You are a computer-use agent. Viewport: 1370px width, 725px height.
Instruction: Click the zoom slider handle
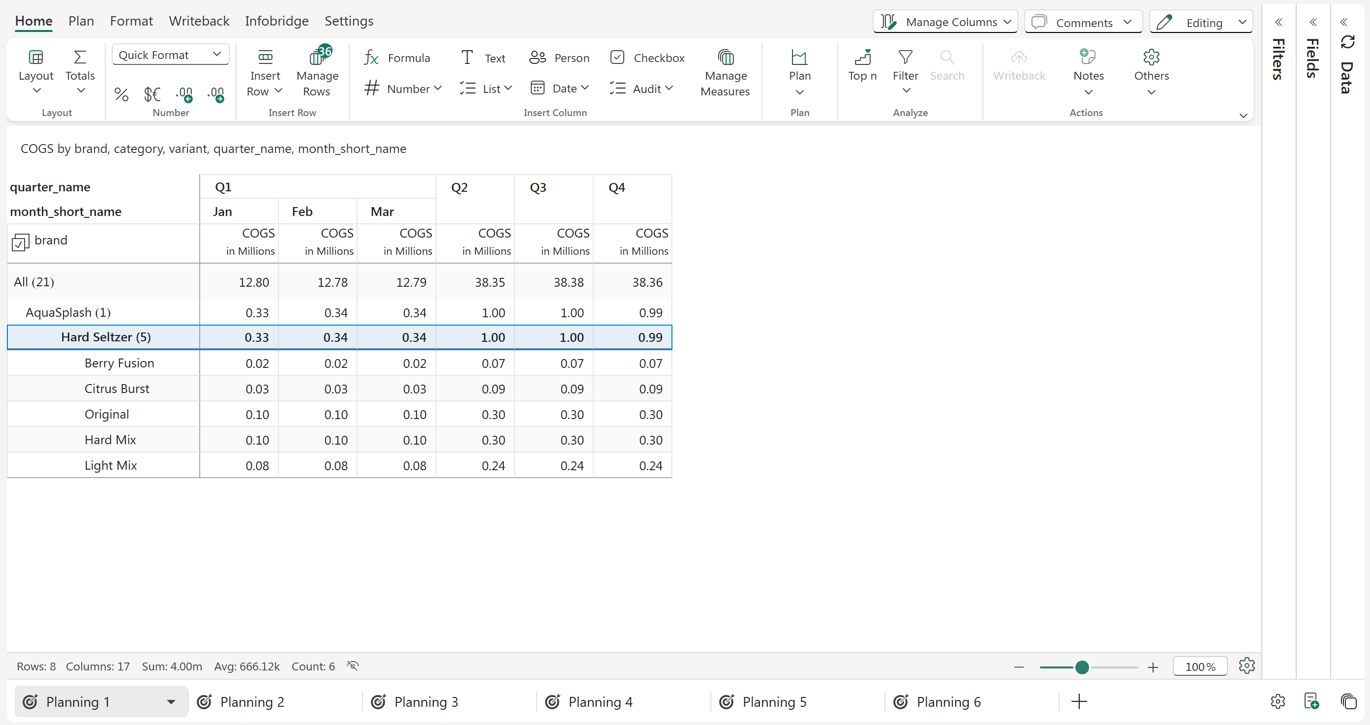[x=1082, y=667]
